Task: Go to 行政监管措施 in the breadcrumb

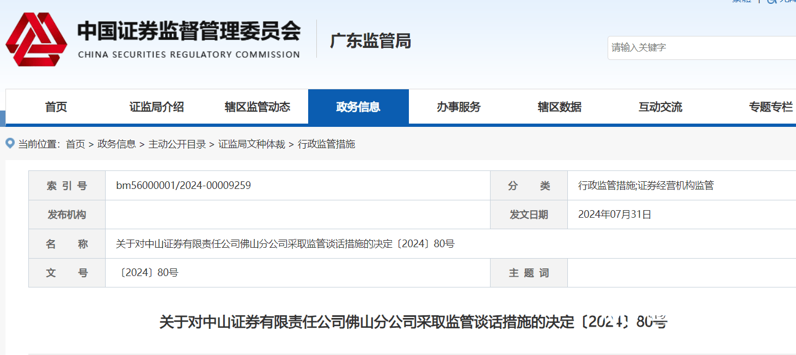Action: click(x=326, y=144)
